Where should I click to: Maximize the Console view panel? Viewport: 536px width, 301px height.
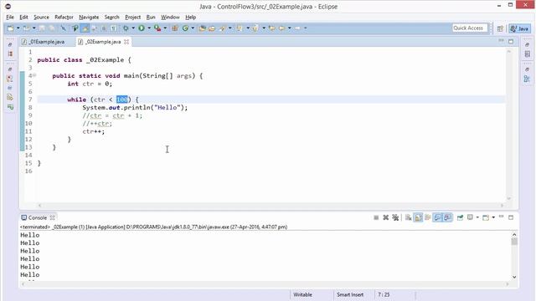511,217
